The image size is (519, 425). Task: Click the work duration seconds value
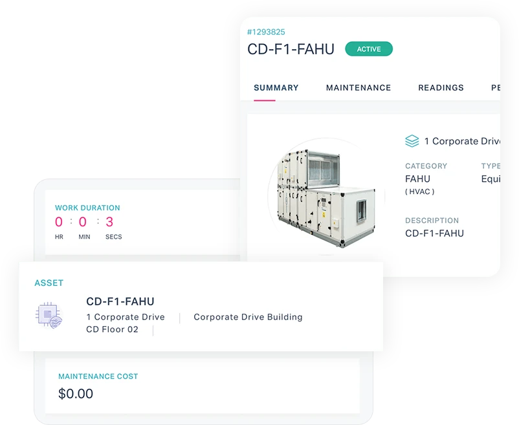[x=109, y=223]
